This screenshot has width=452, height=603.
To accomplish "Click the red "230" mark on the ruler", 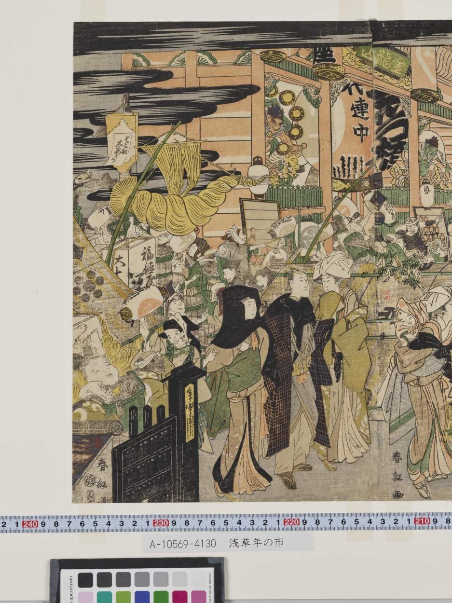I will (161, 523).
